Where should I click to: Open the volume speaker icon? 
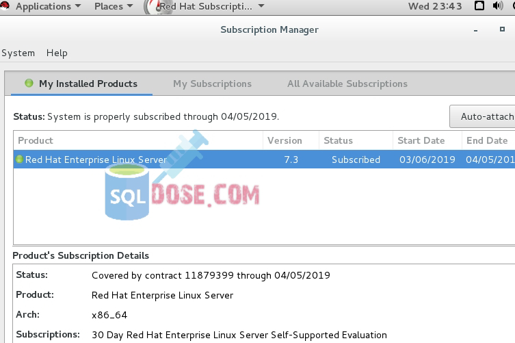pyautogui.click(x=498, y=5)
